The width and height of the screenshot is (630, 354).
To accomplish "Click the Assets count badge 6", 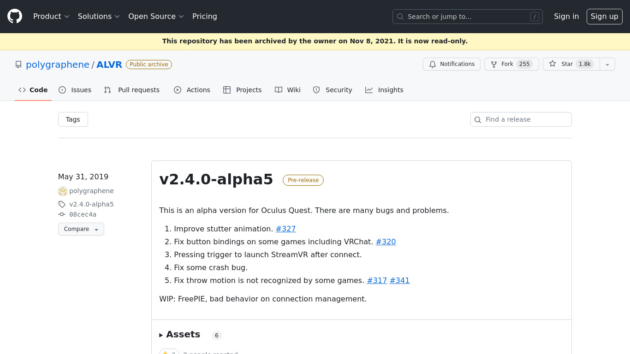I will tap(217, 336).
